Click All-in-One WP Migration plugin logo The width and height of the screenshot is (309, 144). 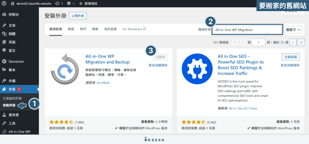[x=65, y=68]
